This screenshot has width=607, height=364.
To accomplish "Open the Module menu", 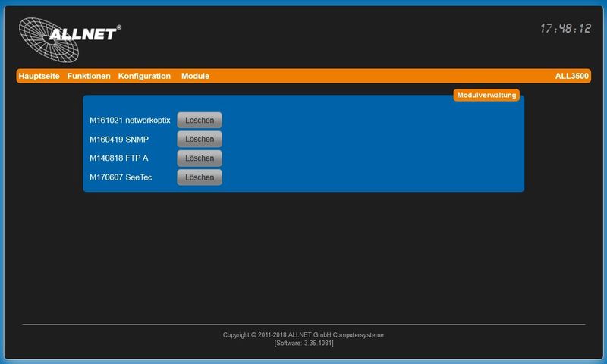I will (x=195, y=76).
